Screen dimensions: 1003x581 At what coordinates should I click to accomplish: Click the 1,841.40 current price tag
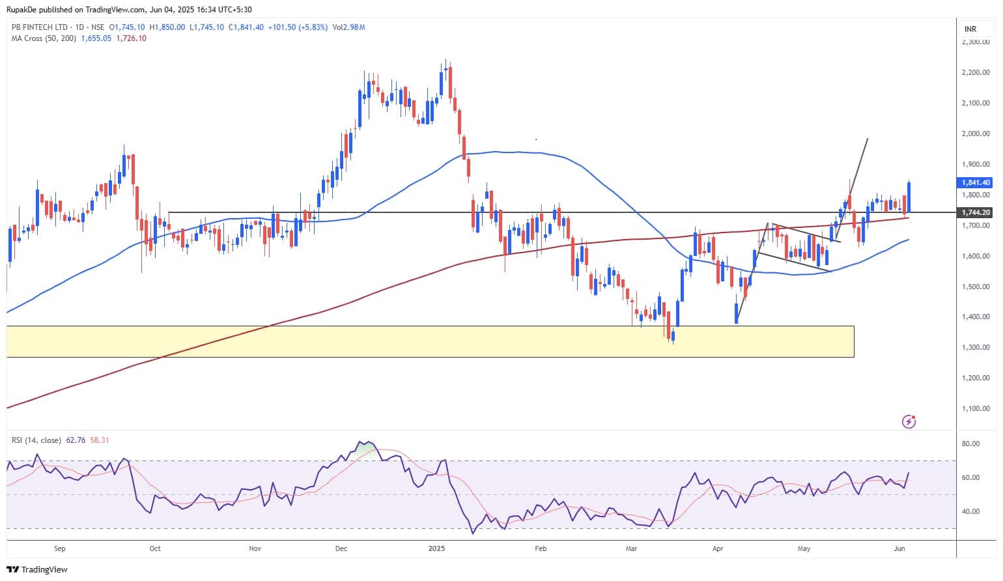click(x=975, y=183)
